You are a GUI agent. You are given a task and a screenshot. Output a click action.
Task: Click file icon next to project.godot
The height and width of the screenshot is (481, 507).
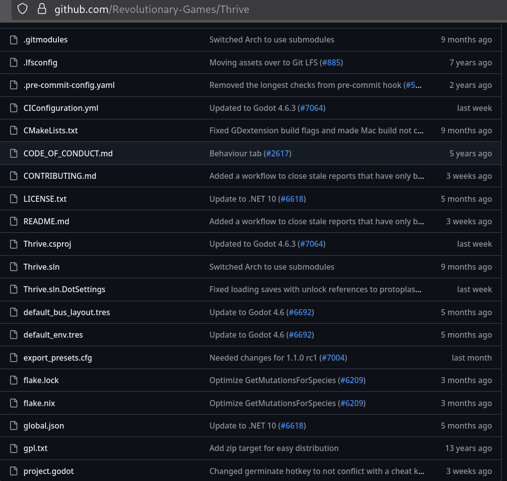[x=13, y=471]
